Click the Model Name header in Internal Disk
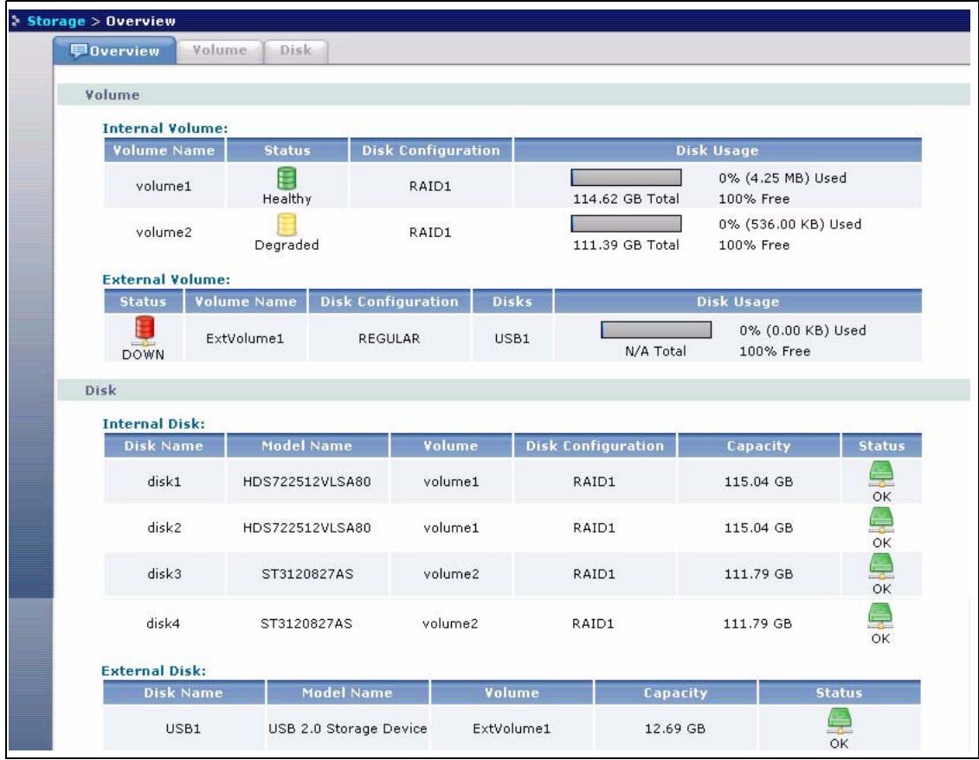Image resolution: width=979 pixels, height=760 pixels. (307, 446)
